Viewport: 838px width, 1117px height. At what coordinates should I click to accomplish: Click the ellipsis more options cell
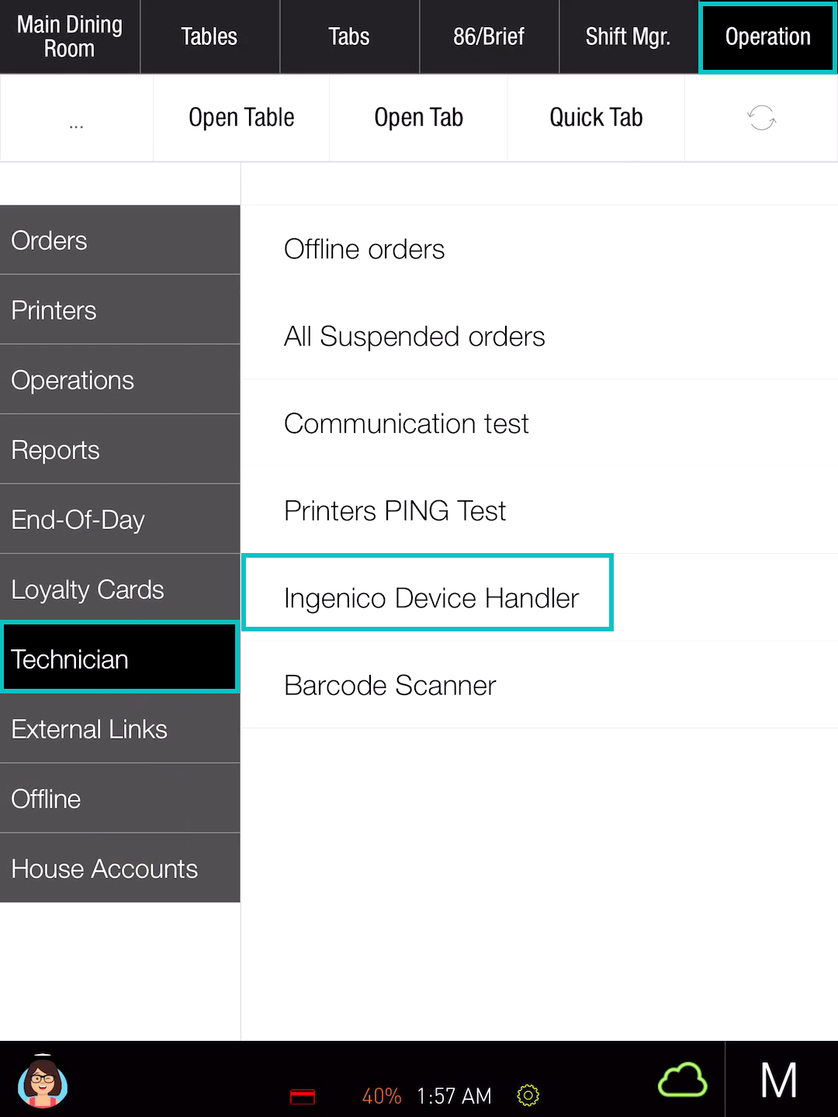(76, 119)
